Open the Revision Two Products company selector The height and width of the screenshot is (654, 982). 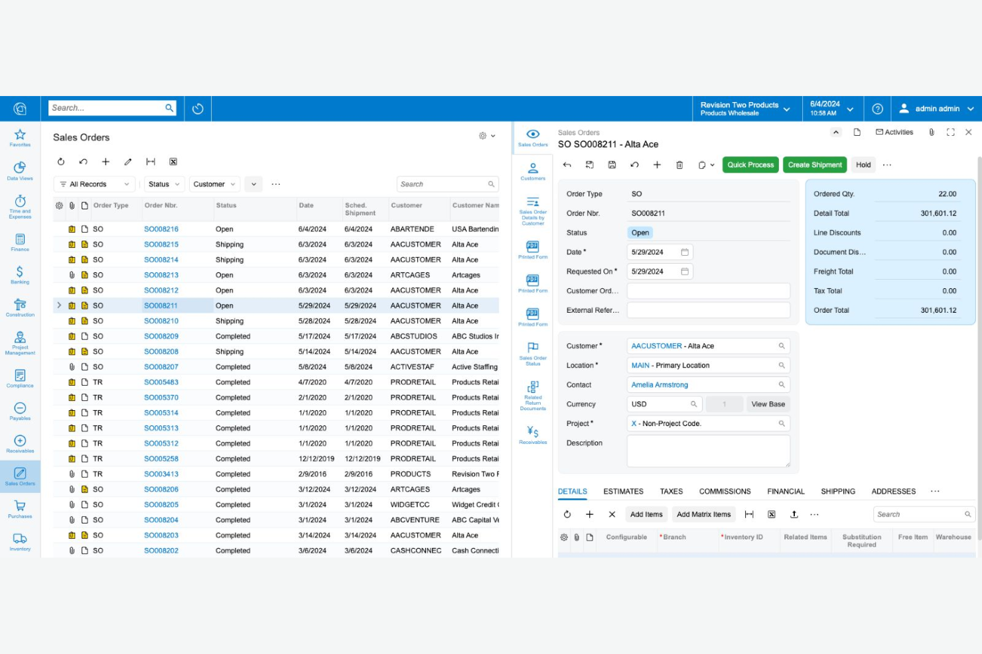click(745, 109)
